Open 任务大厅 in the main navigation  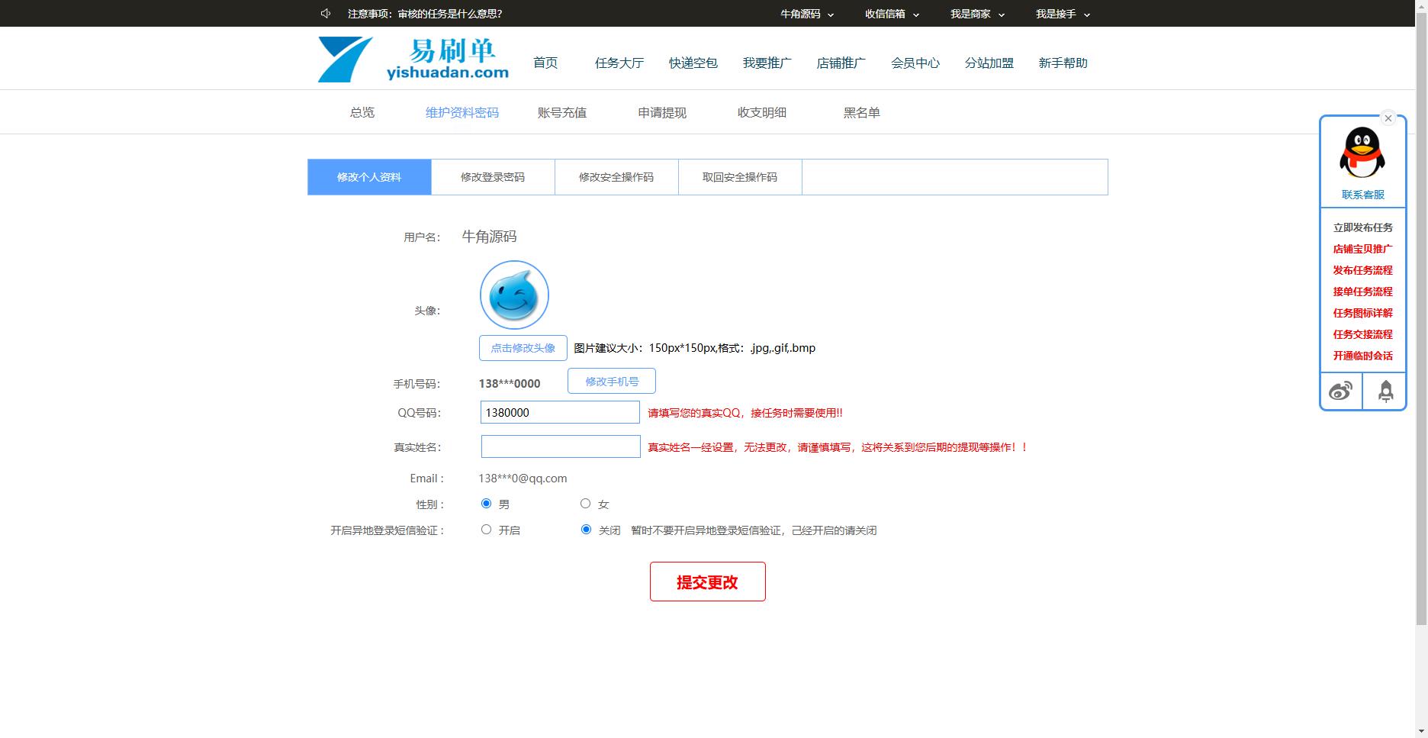(619, 63)
